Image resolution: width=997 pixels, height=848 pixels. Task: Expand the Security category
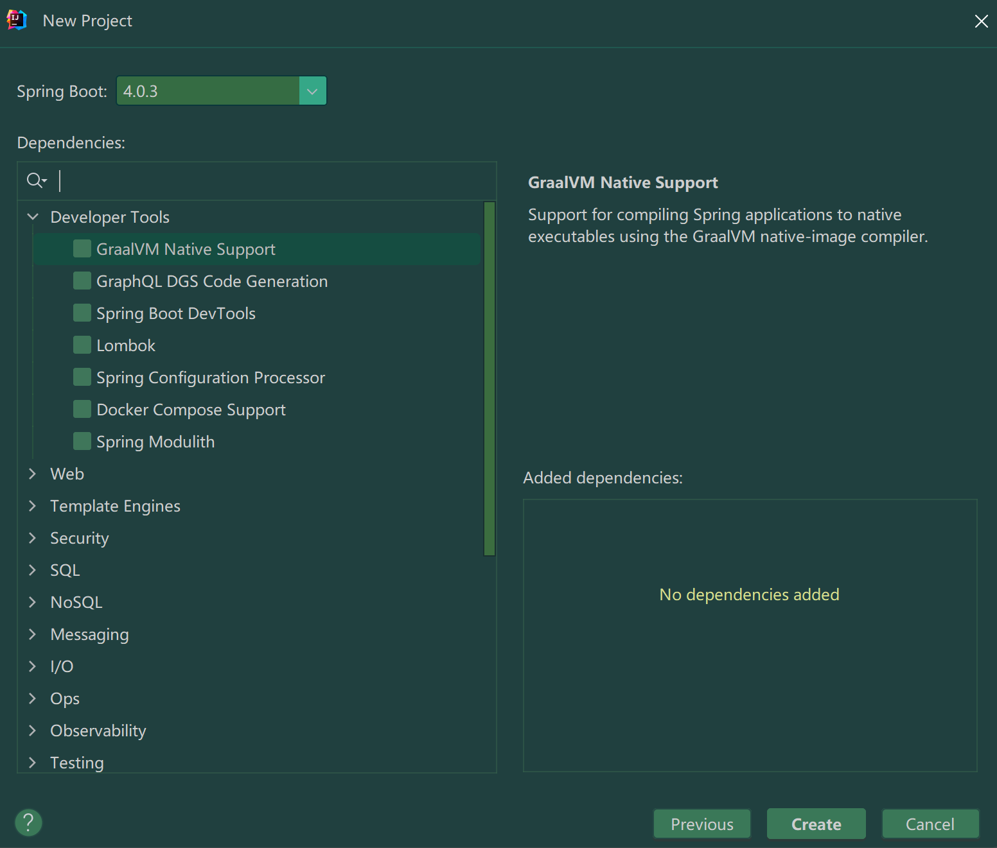(33, 538)
